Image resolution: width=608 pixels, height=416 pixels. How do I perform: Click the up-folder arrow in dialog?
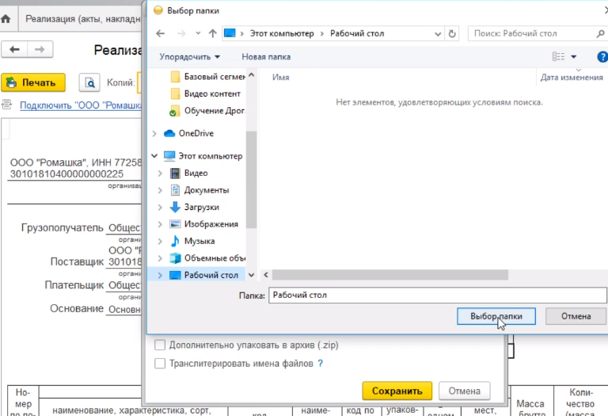point(212,33)
